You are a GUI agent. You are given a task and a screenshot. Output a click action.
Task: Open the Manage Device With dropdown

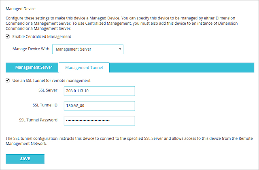click(x=87, y=49)
